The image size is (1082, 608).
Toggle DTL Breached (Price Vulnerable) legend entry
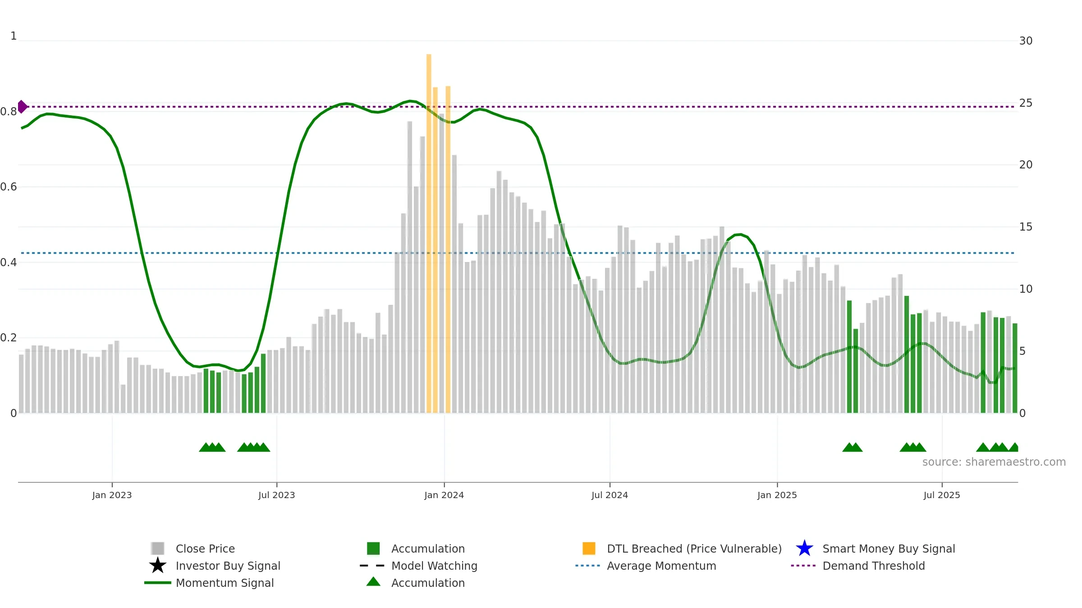coord(682,549)
